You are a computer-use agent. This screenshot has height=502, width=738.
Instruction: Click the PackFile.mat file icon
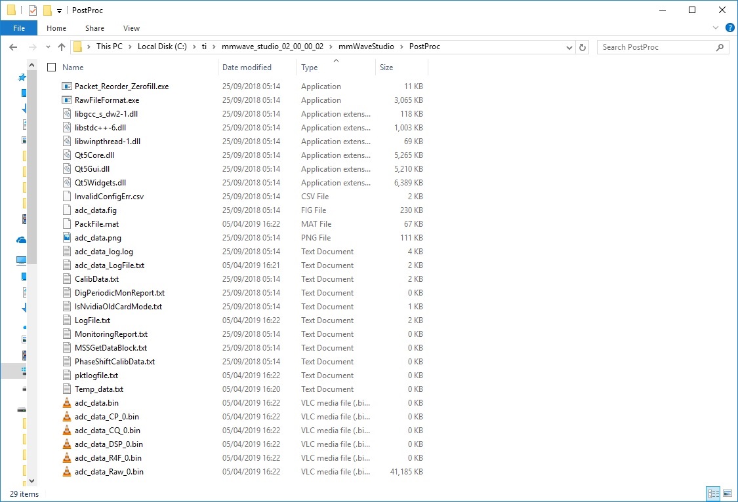pos(67,224)
